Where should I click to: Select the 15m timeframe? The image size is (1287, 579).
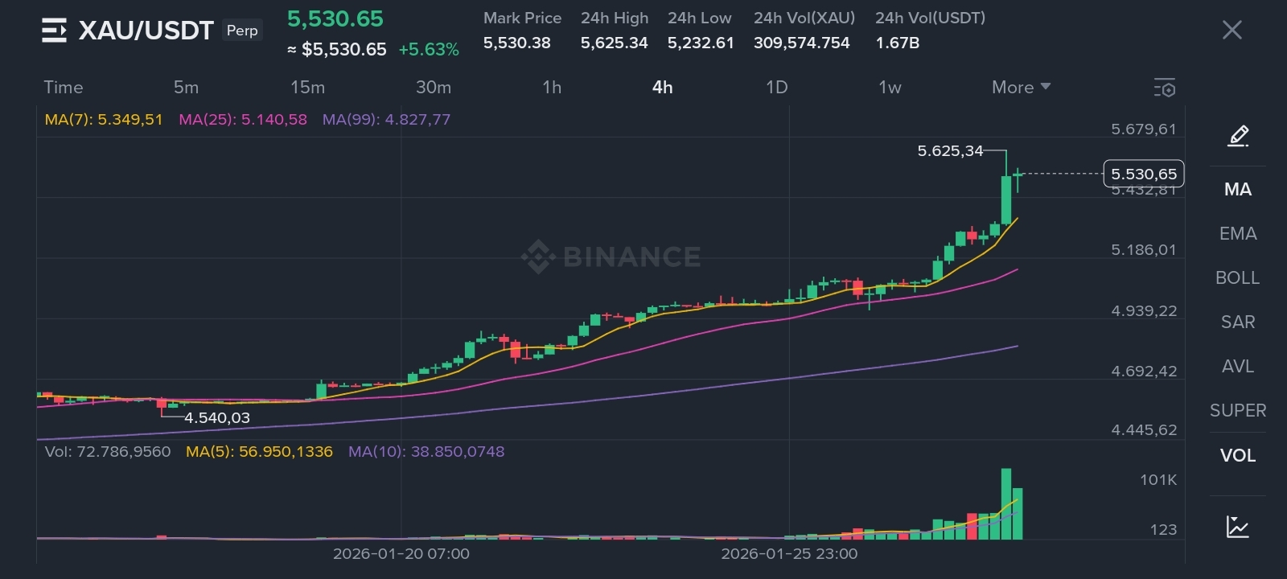click(x=307, y=87)
